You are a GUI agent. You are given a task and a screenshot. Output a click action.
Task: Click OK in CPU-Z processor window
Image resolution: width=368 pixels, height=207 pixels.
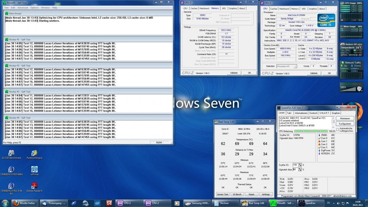click(x=329, y=73)
